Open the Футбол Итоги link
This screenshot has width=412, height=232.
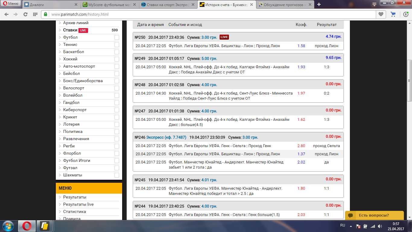pos(77,161)
